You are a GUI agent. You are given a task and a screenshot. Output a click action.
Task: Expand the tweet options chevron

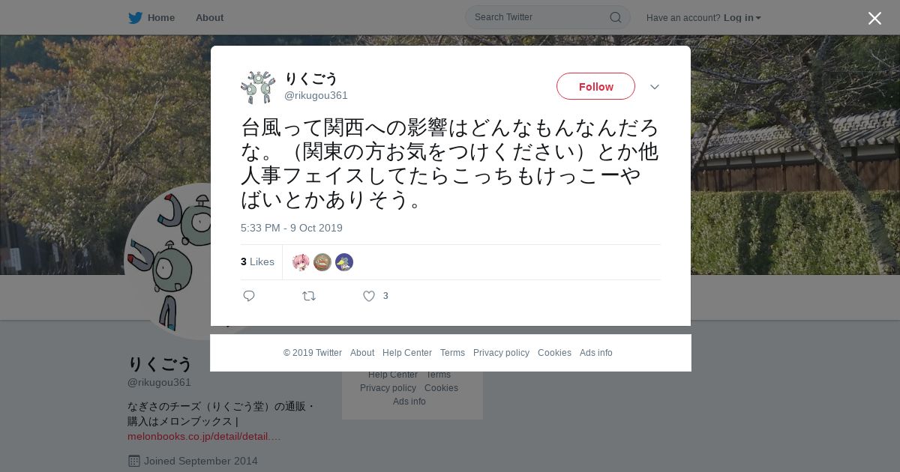click(655, 87)
